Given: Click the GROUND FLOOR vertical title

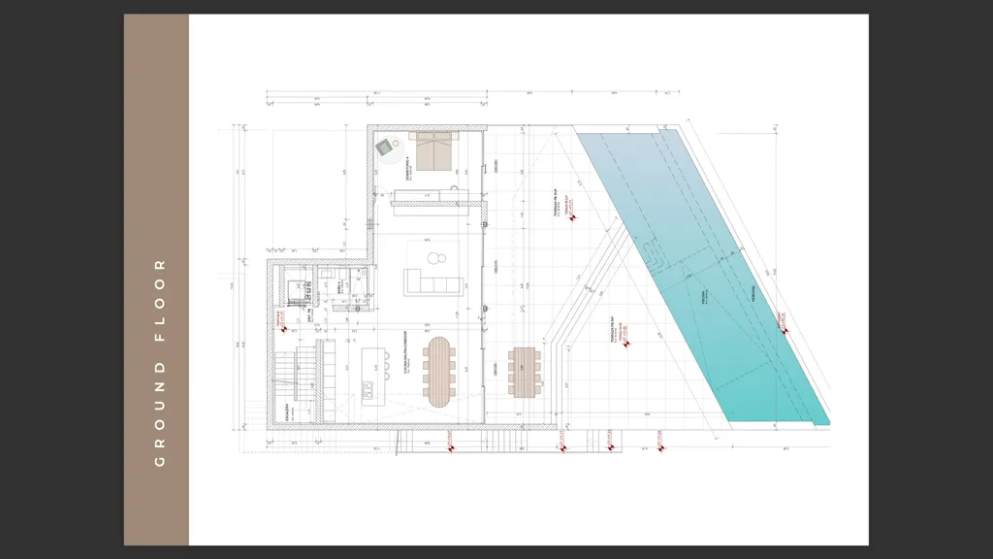Looking at the screenshot, I should point(160,363).
